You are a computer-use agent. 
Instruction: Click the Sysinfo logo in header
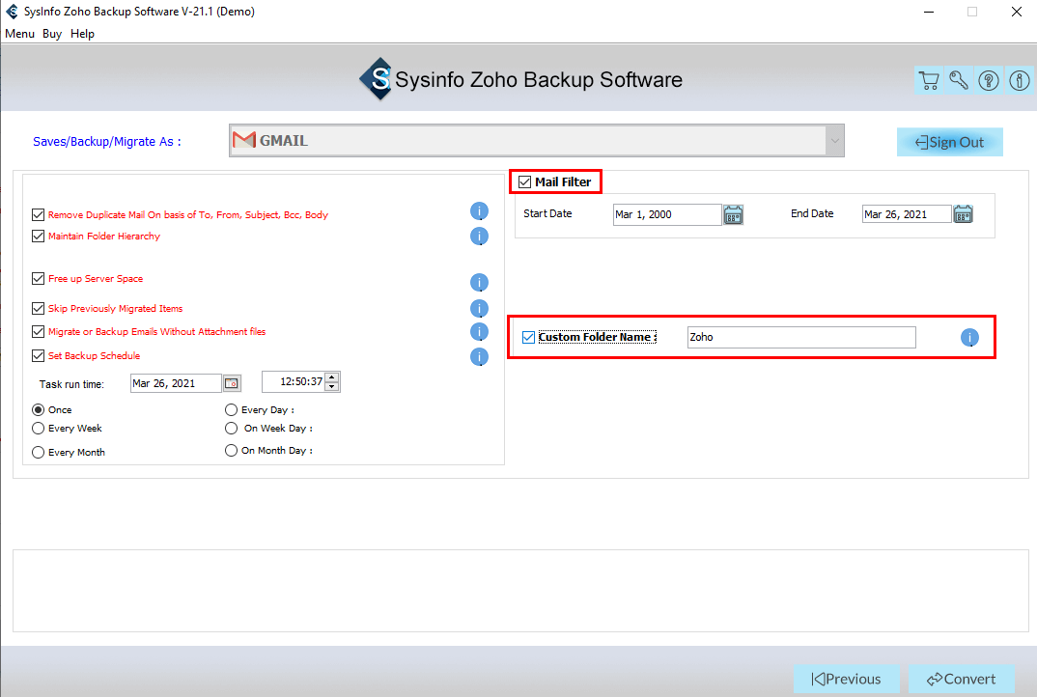point(377,79)
